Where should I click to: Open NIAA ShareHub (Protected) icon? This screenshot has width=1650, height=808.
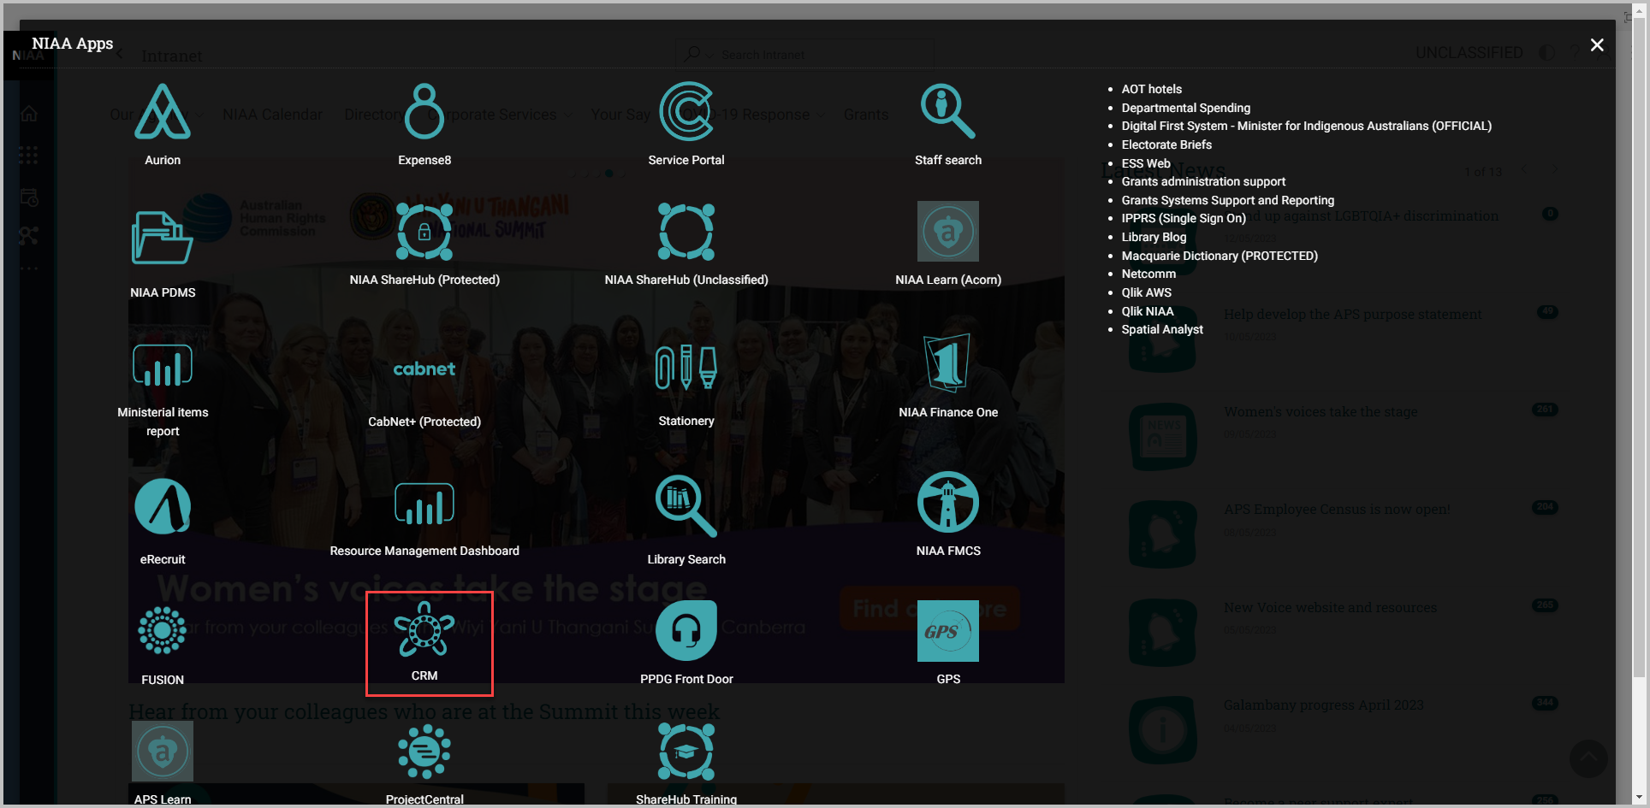pos(424,232)
